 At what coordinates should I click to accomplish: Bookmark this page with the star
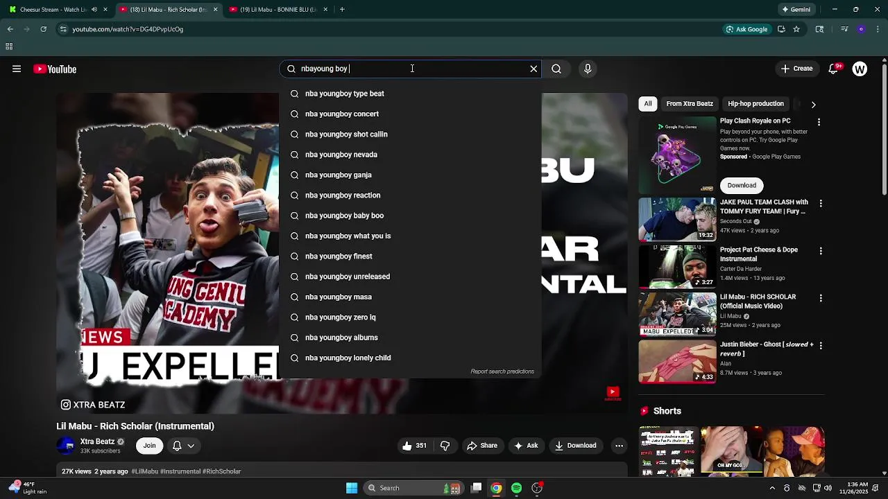(x=796, y=29)
